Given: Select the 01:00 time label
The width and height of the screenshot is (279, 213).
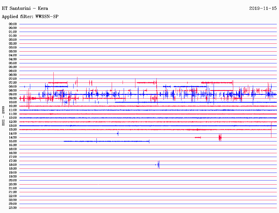Looking at the screenshot, I should coord(13,32).
